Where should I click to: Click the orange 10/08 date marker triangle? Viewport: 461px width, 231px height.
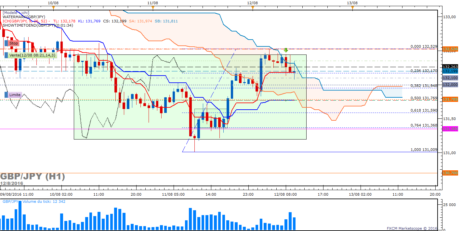pyautogui.click(x=53, y=8)
